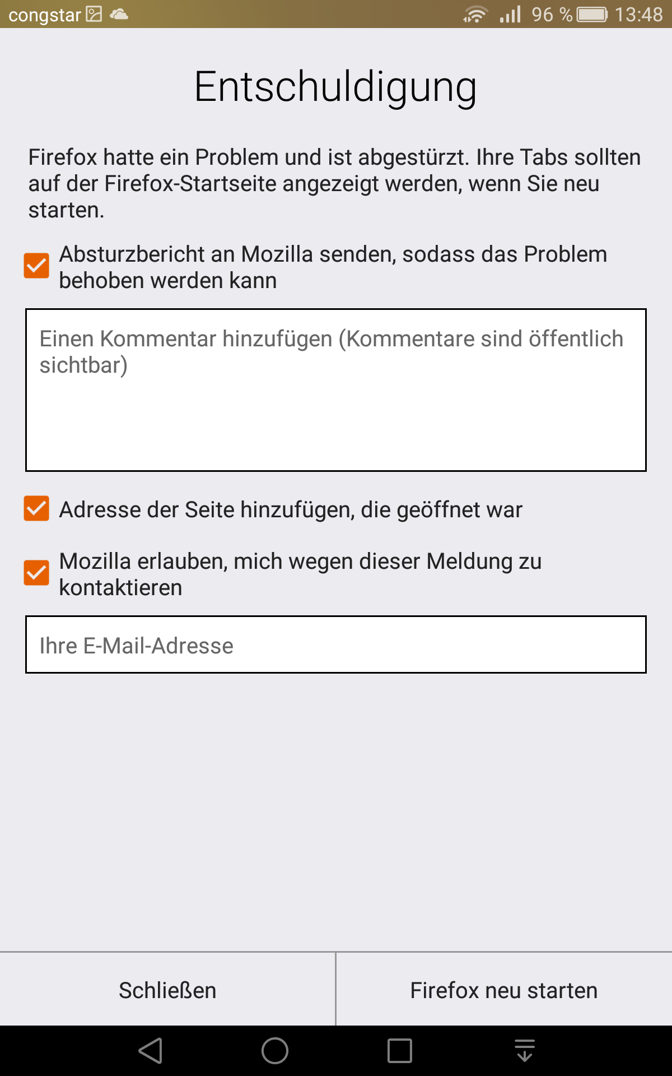Tap the Android back navigation icon
672x1076 pixels.
[x=151, y=1051]
